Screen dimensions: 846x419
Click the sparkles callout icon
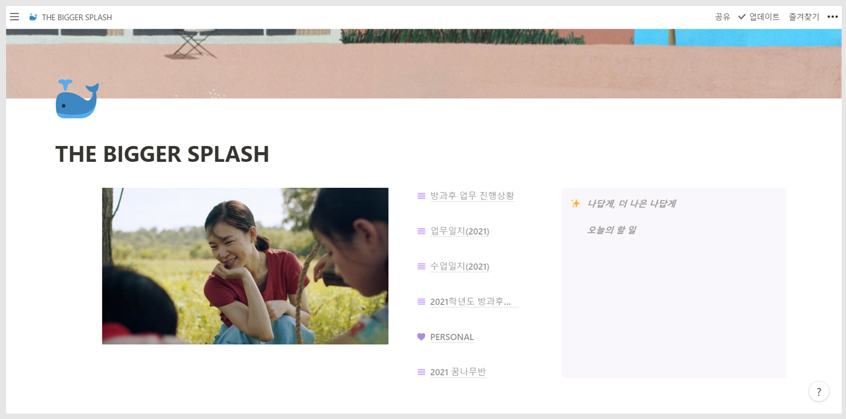point(575,204)
